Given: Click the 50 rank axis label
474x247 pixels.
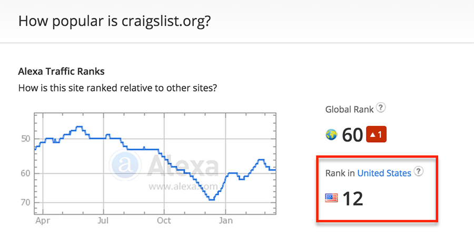Looking at the screenshot, I should tap(26, 139).
